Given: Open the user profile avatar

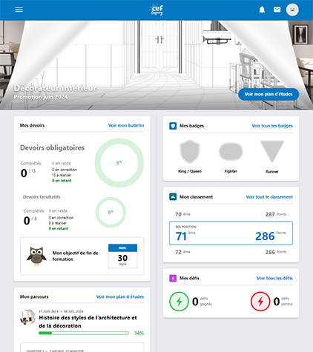Looking at the screenshot, I should (x=292, y=10).
